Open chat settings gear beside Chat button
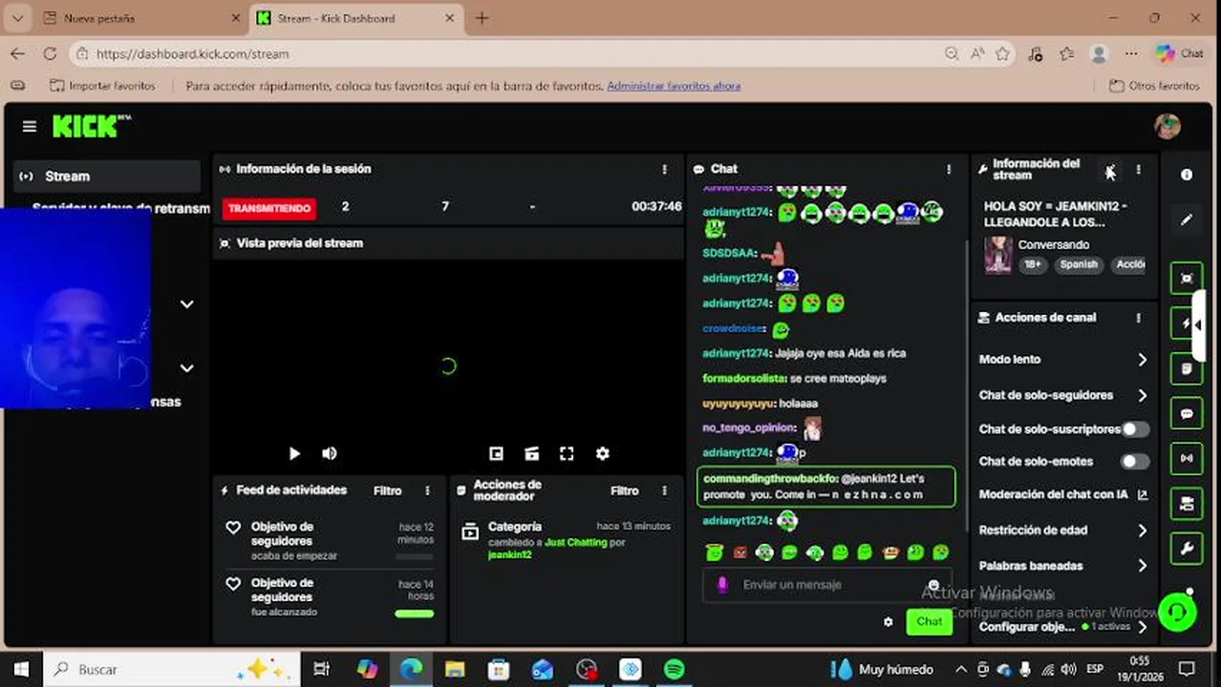The height and width of the screenshot is (687, 1221). point(888,621)
